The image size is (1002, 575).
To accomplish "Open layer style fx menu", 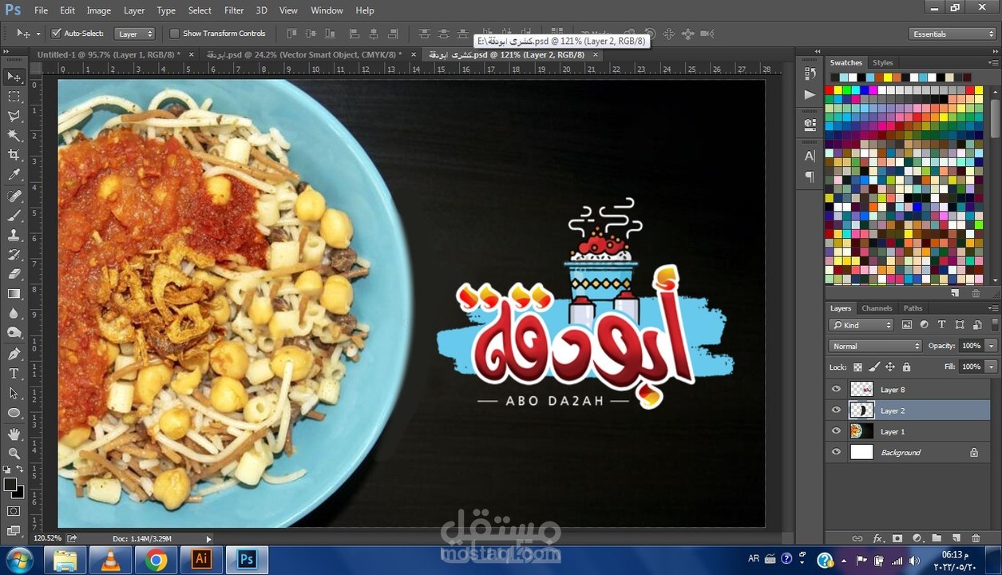I will point(877,538).
